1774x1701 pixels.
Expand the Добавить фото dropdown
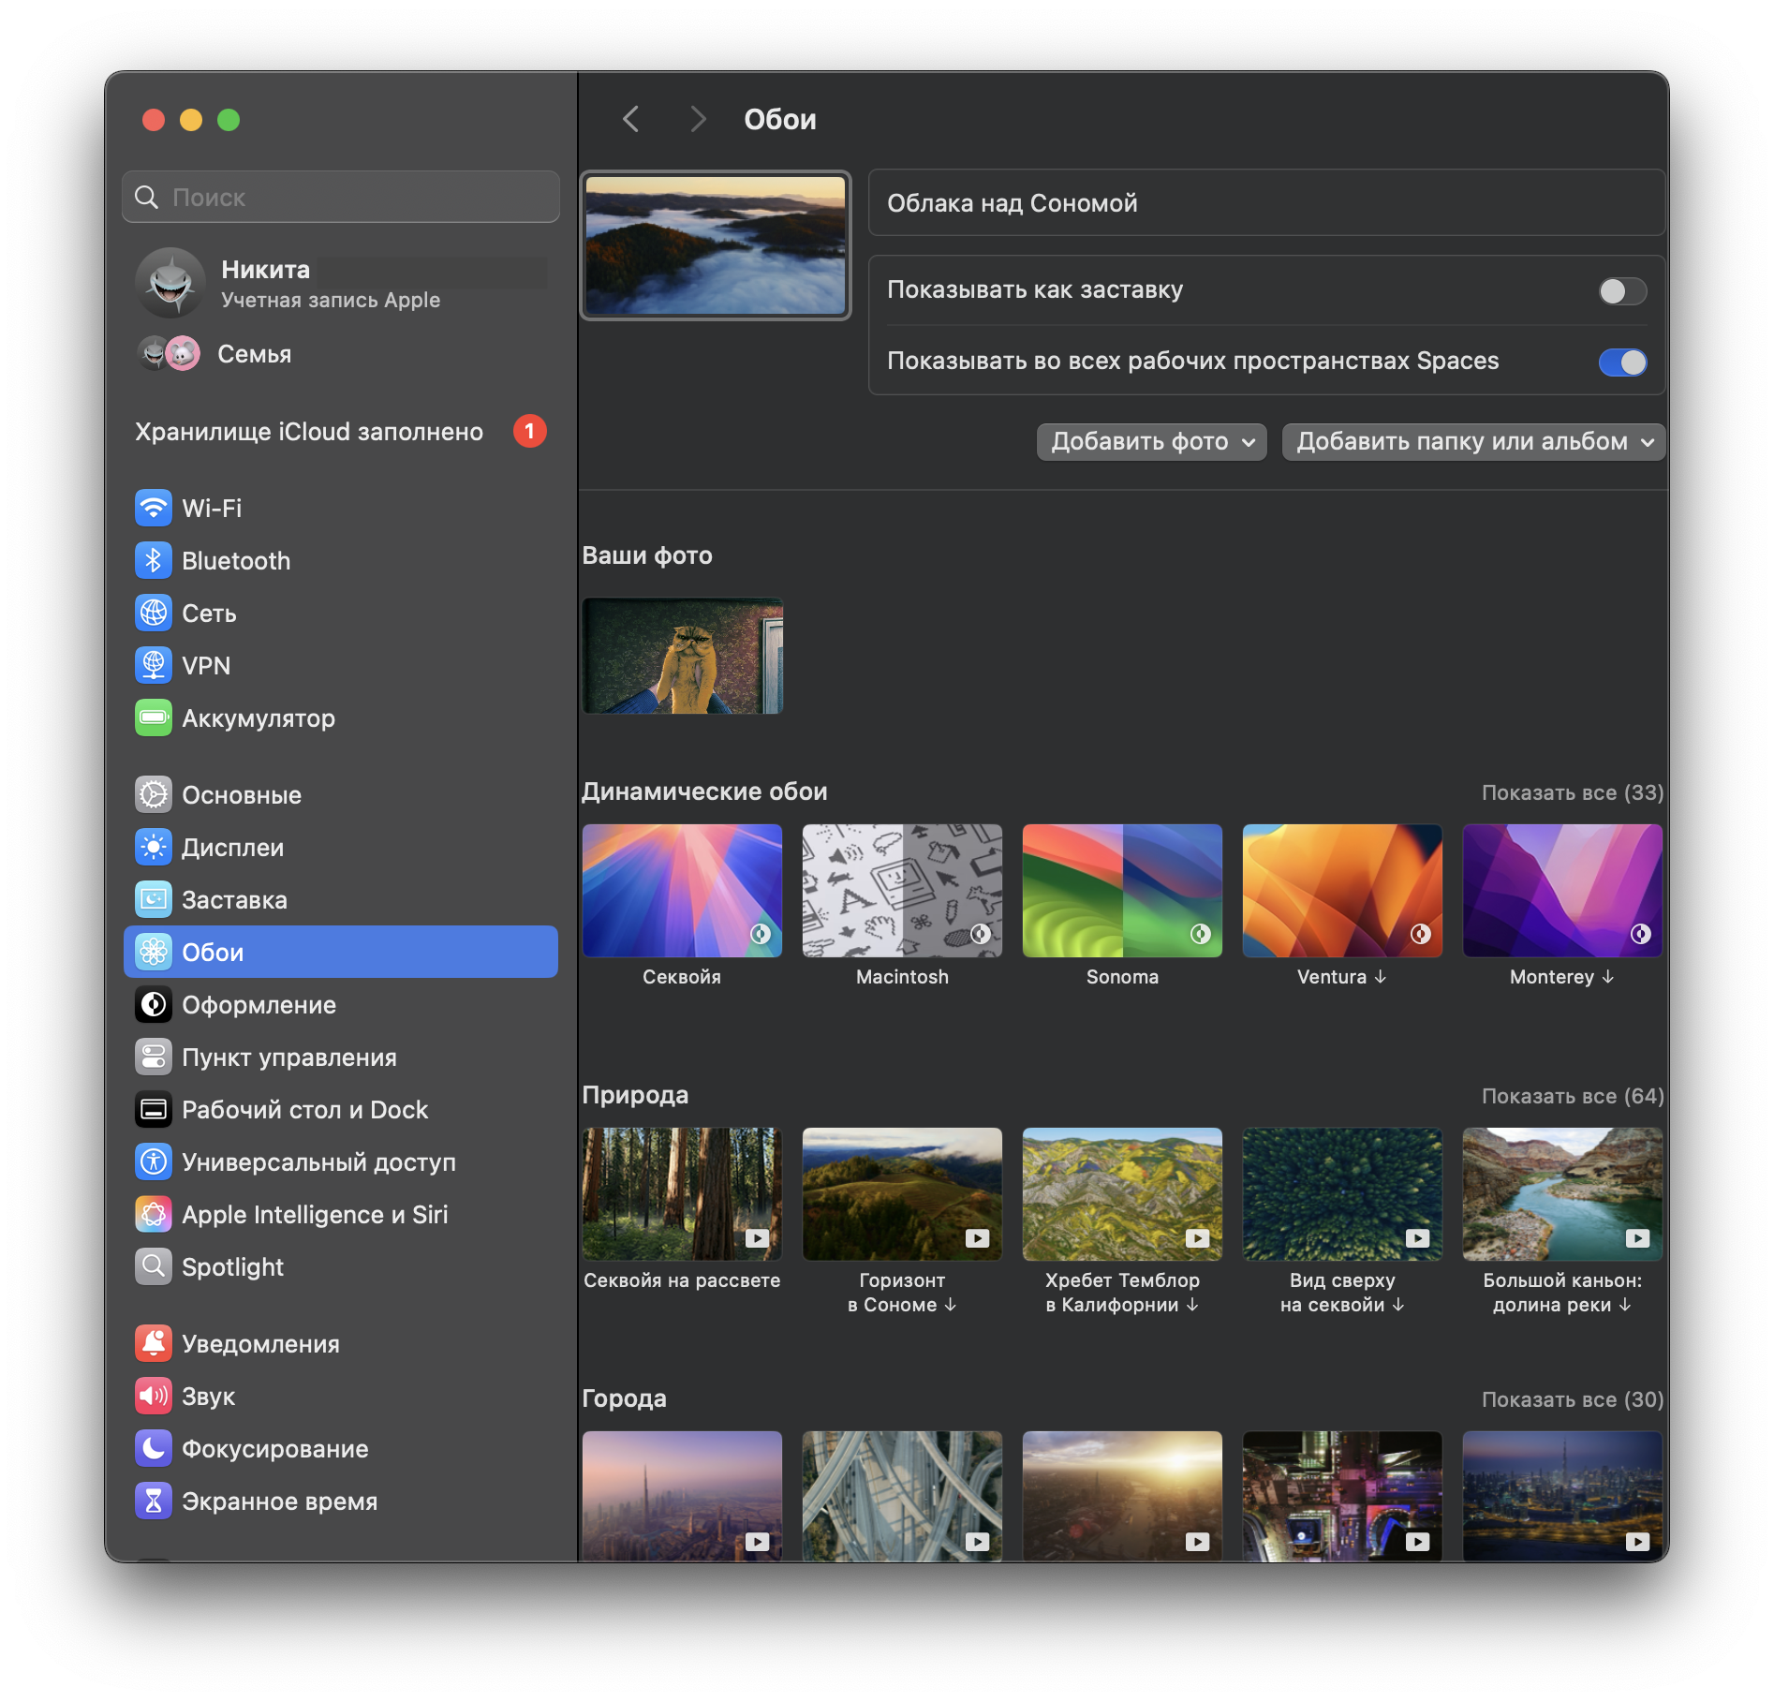[1151, 442]
